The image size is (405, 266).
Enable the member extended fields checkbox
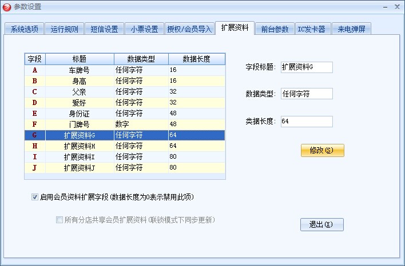click(x=35, y=198)
